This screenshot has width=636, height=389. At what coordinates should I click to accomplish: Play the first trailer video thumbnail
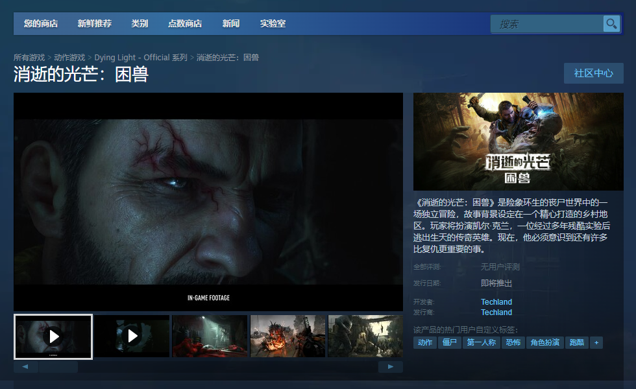click(53, 336)
